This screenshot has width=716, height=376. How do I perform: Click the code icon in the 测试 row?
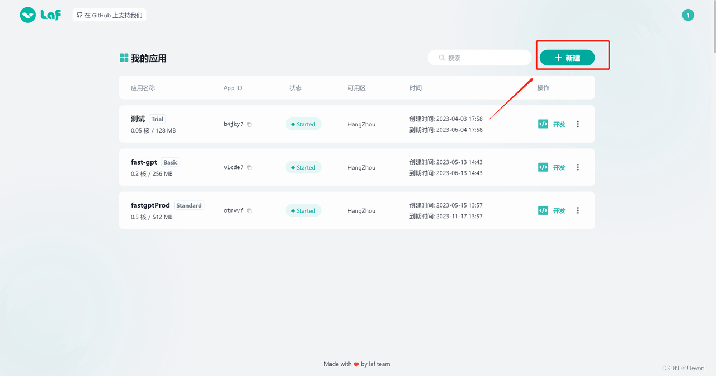tap(543, 124)
